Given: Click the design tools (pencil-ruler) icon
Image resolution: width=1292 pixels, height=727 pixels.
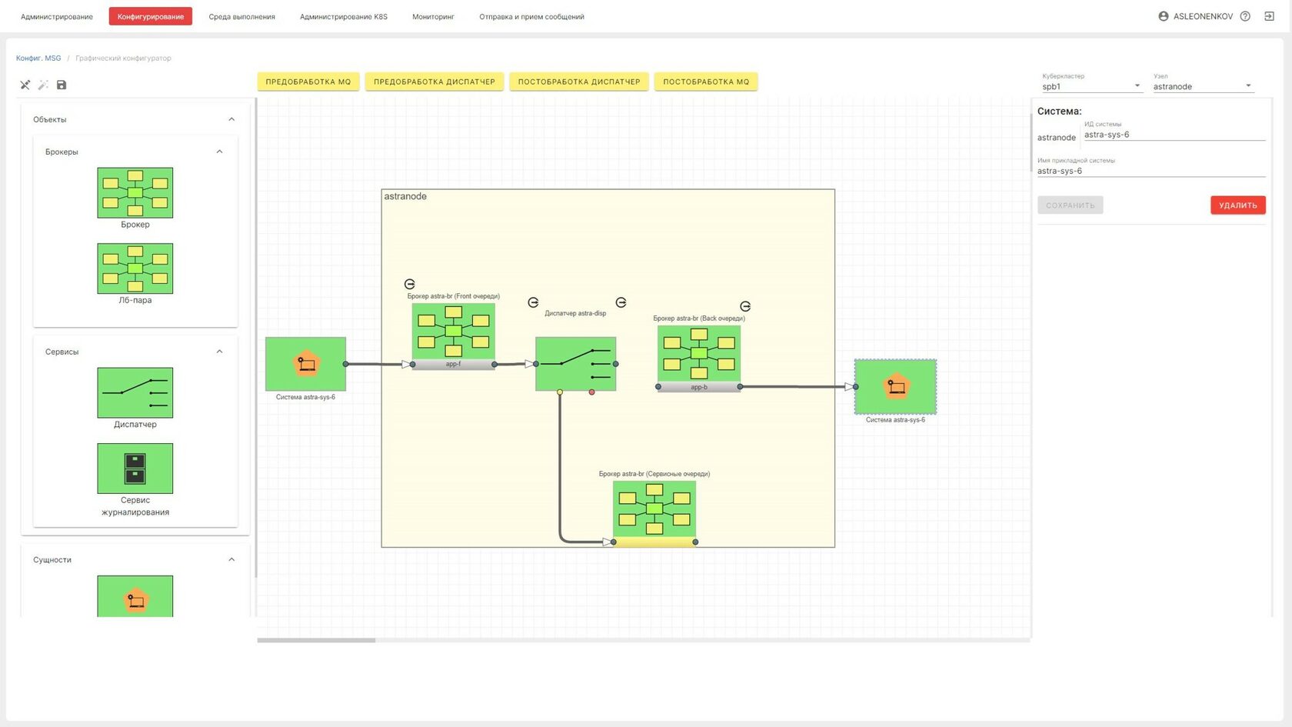Looking at the screenshot, I should click(x=25, y=85).
